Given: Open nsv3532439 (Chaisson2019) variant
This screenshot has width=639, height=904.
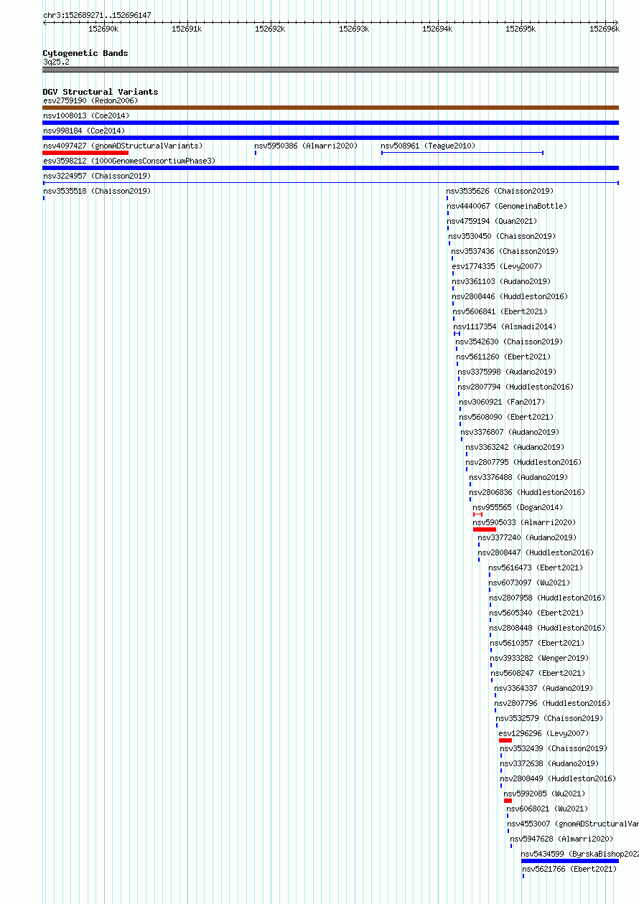Looking at the screenshot, I should click(554, 748).
